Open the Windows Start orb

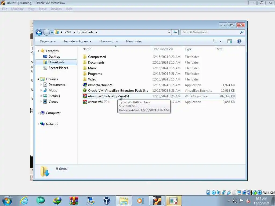7,201
